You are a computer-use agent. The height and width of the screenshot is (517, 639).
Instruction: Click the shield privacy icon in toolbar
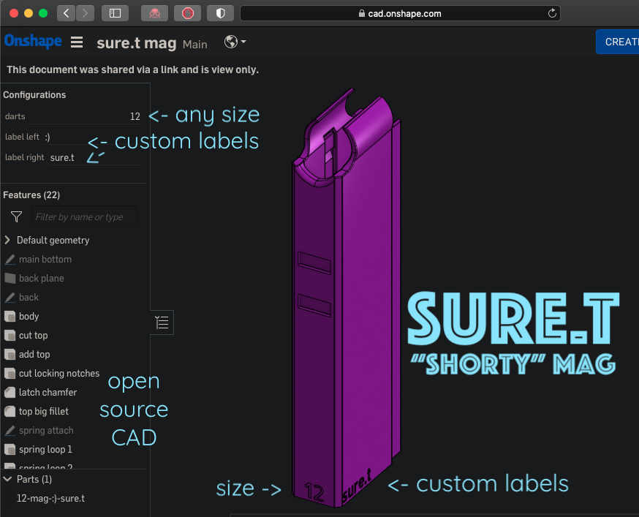[220, 13]
